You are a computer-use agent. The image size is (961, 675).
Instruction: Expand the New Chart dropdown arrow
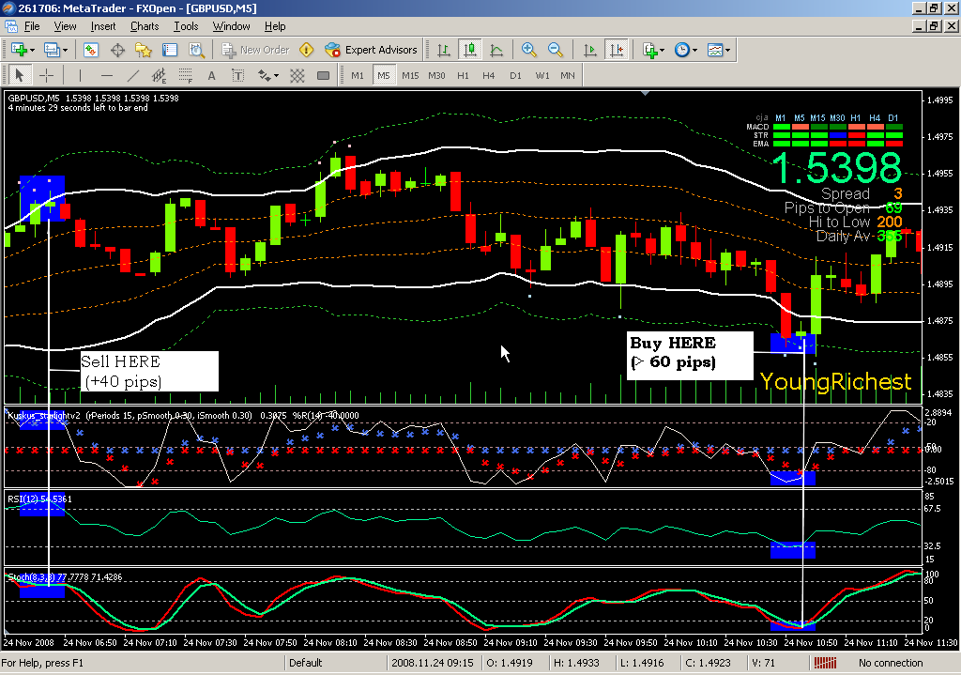[32, 50]
